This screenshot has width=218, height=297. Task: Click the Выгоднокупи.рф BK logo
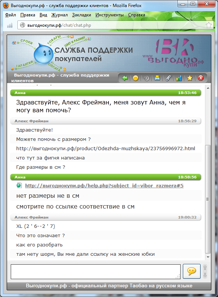tap(173, 53)
